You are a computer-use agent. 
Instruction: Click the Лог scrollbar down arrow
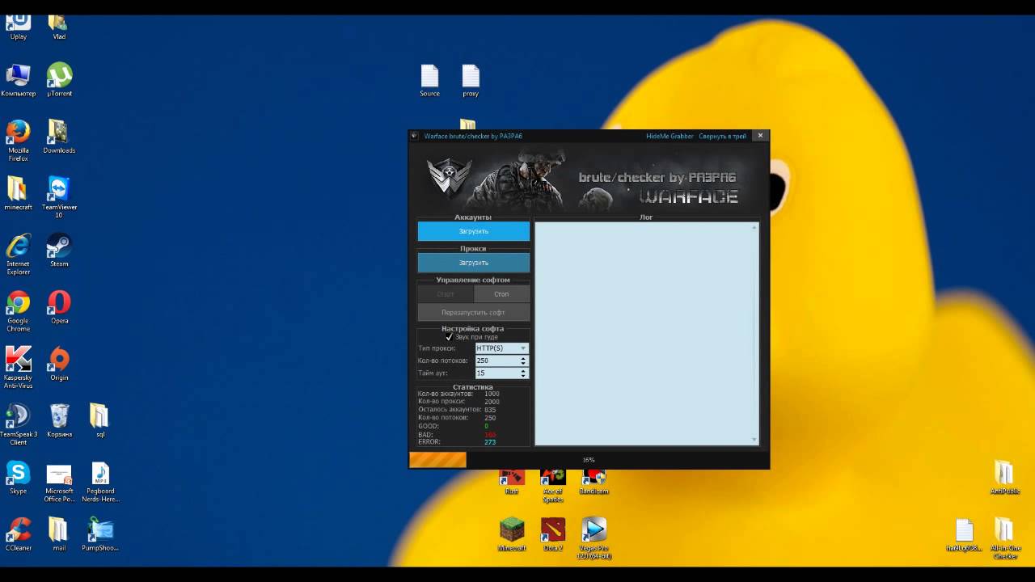tap(755, 440)
